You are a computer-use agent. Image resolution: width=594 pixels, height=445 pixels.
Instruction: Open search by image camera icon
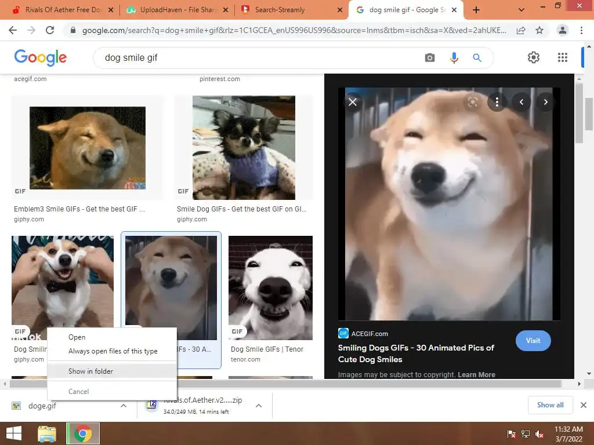point(430,57)
